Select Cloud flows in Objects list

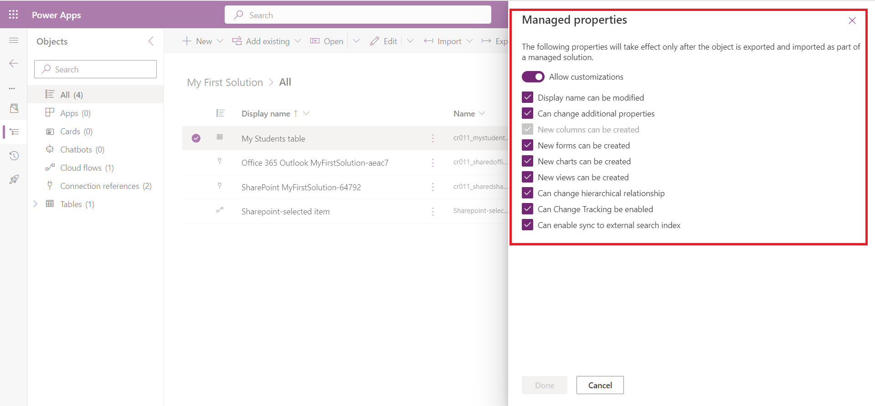tap(81, 168)
